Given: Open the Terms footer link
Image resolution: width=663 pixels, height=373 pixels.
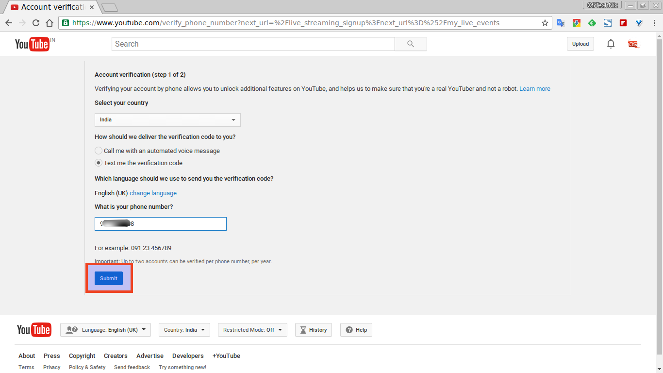Looking at the screenshot, I should pos(26,368).
